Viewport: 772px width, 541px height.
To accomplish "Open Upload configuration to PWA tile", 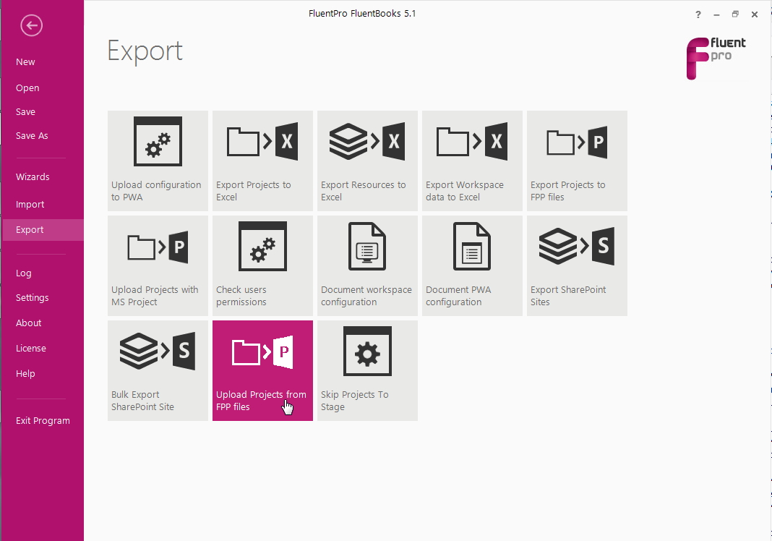I will [x=158, y=161].
